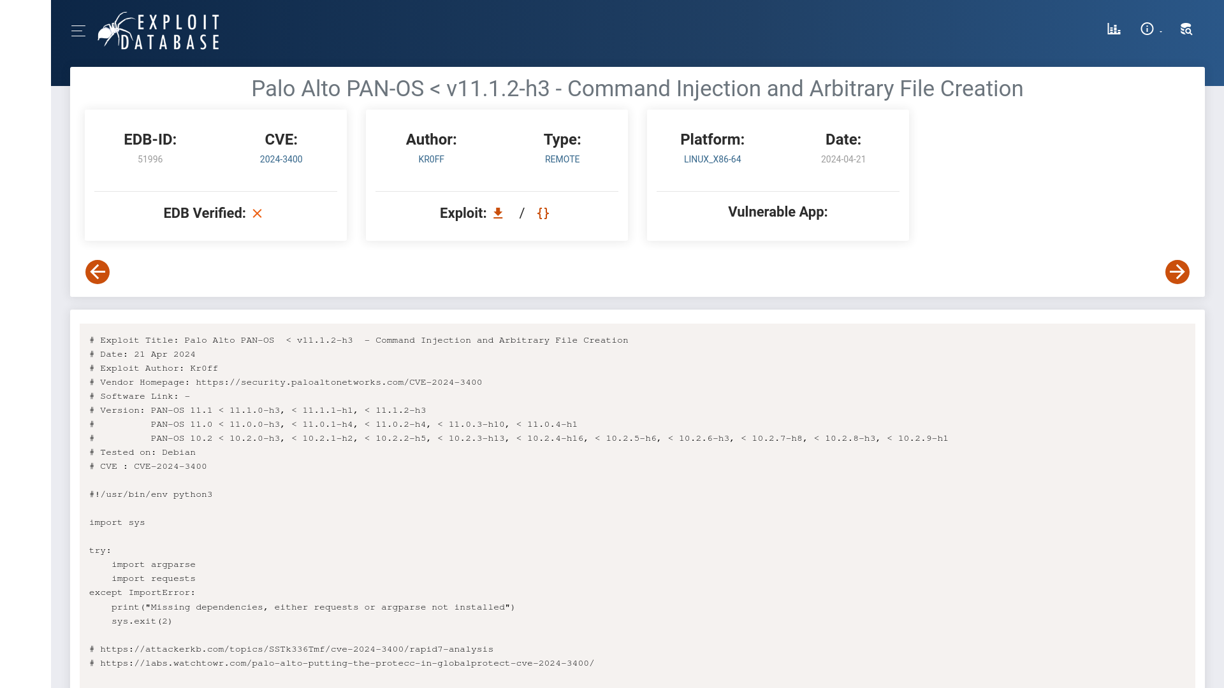This screenshot has height=688, width=1224.
Task: Click the '# Exploit Title' code line
Action: pos(359,340)
